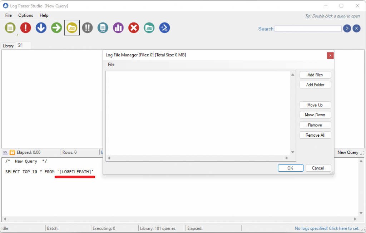Click the '/* New Query */' comment line
Image resolution: width=366 pixels, height=233 pixels.
click(x=26, y=161)
